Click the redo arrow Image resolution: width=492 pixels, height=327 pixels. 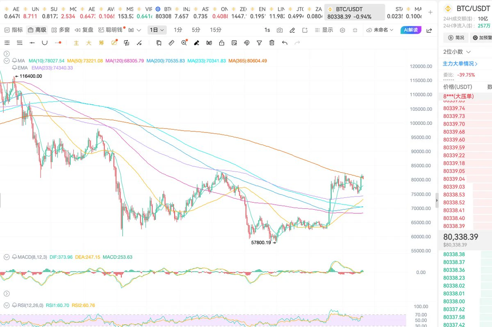click(297, 43)
